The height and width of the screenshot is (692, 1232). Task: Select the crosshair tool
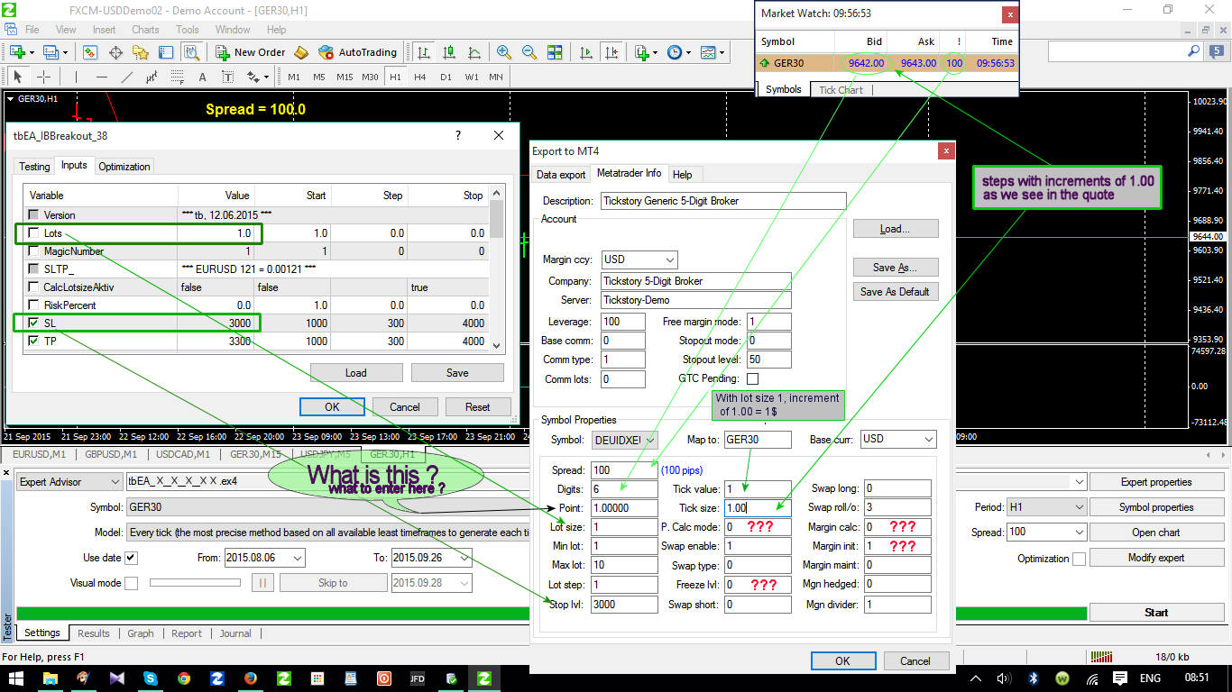point(43,77)
